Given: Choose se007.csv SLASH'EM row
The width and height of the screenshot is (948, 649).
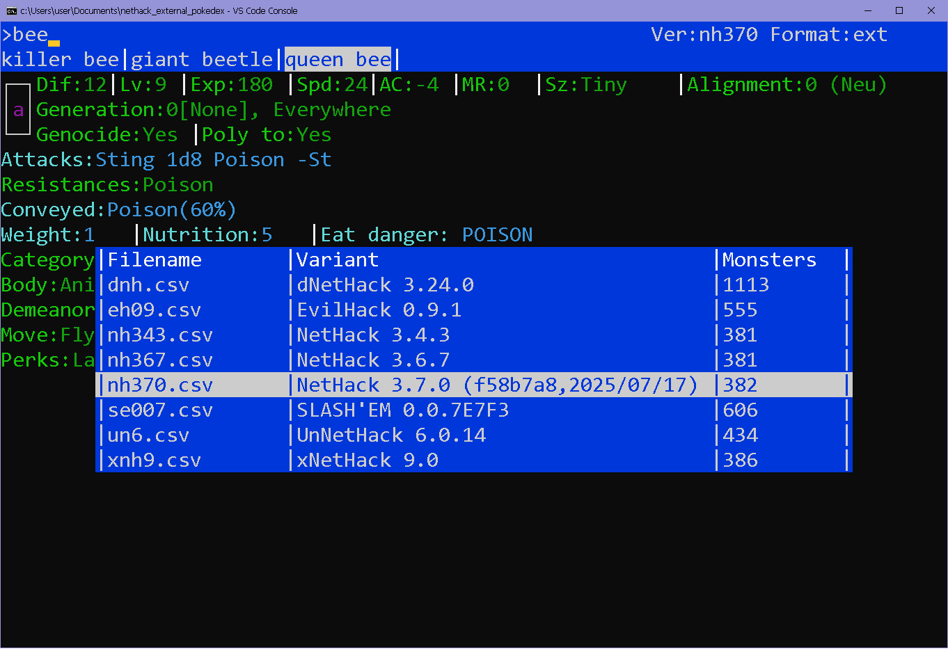Looking at the screenshot, I should 473,410.
